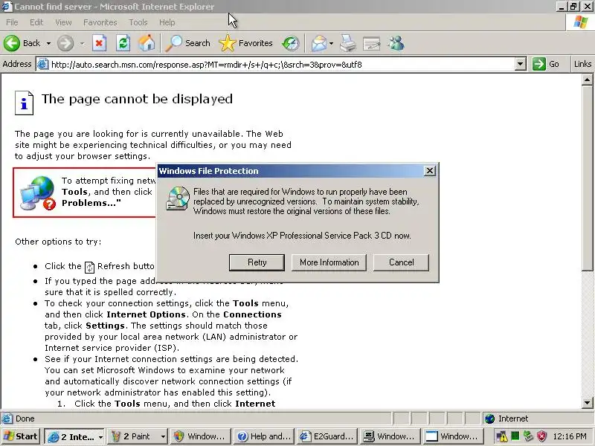Close the Windows File Protection dialog with X
The image size is (595, 446).
(x=430, y=171)
